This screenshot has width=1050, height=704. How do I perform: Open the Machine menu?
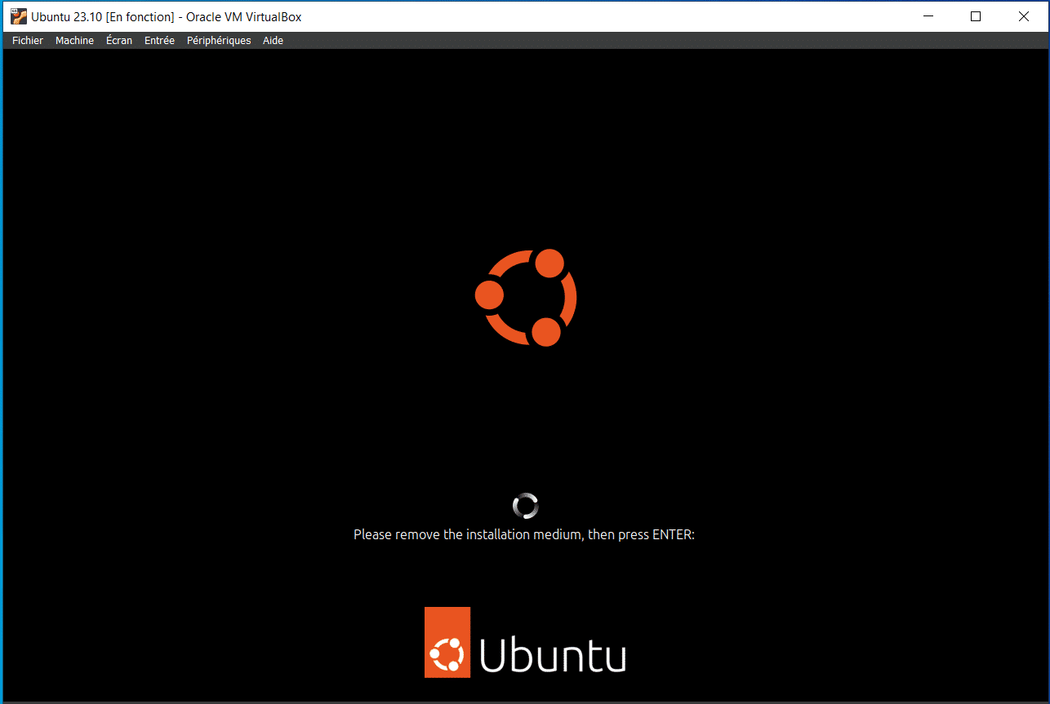[74, 40]
